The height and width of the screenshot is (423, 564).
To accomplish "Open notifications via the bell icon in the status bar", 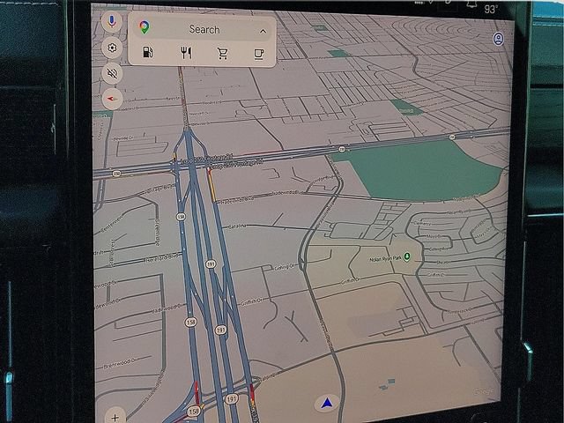I will 472,4.
